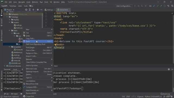Choose Local History in the context menu
Screen dimensions: 174x98
38,81
